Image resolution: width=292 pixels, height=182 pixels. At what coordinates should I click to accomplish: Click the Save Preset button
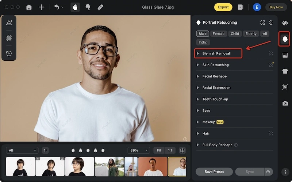pyautogui.click(x=214, y=172)
